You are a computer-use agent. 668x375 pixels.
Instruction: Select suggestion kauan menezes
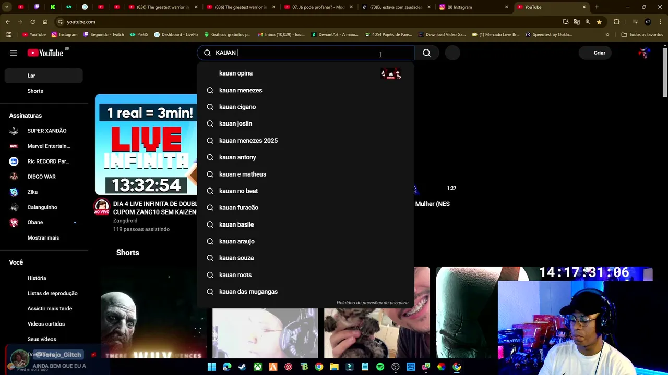305,90
